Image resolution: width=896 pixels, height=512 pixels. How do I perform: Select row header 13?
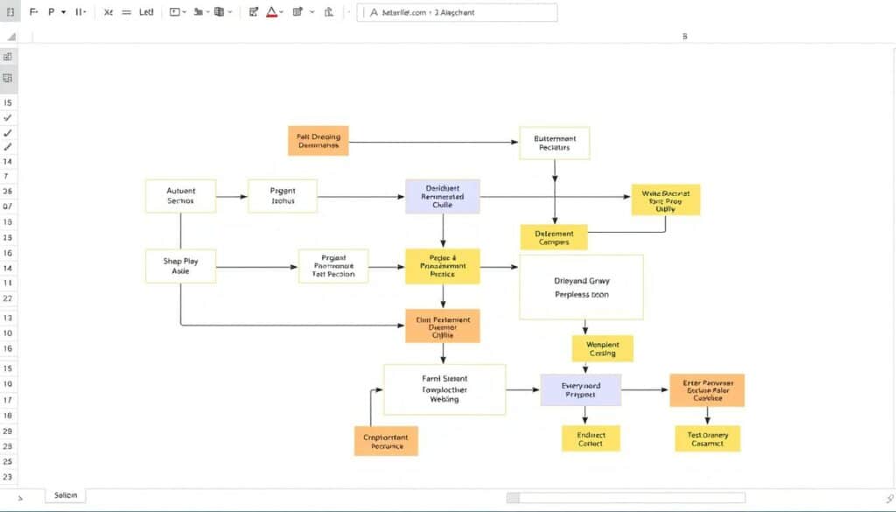pos(7,319)
